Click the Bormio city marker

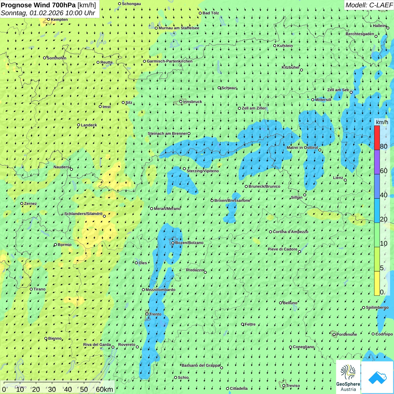[55, 245]
